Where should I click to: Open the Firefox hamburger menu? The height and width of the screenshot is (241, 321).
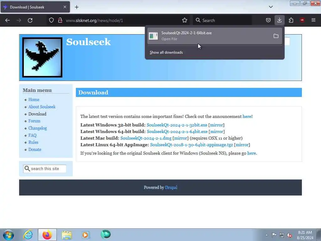pyautogui.click(x=313, y=20)
